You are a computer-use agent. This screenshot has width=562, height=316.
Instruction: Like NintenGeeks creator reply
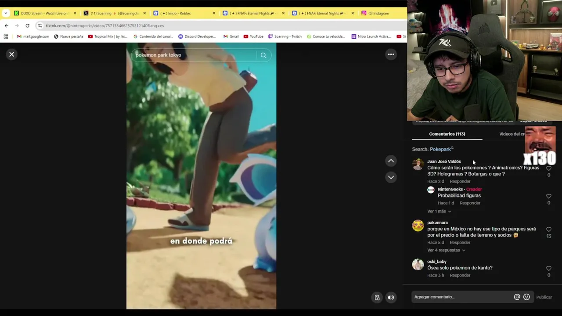pyautogui.click(x=548, y=196)
